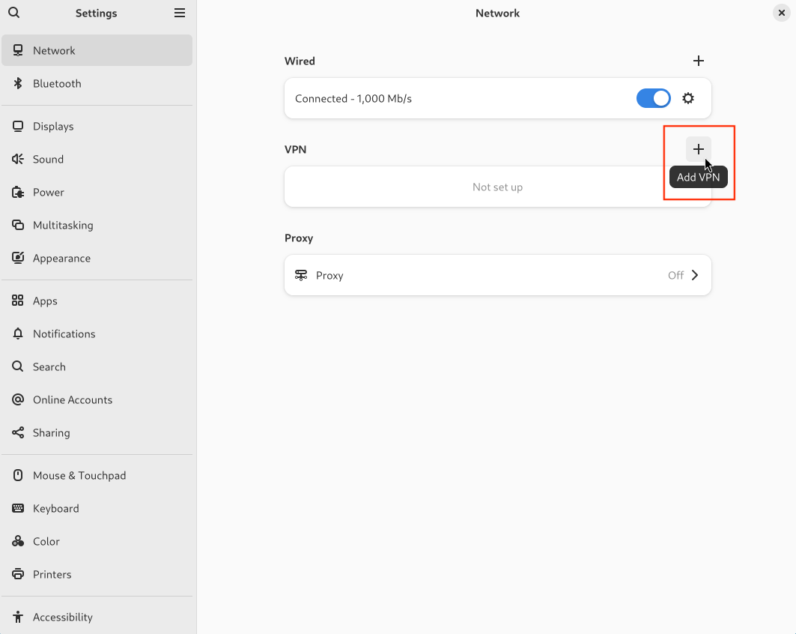Click the 'Not set up' VPN text
Viewport: 796px width, 634px height.
[497, 187]
